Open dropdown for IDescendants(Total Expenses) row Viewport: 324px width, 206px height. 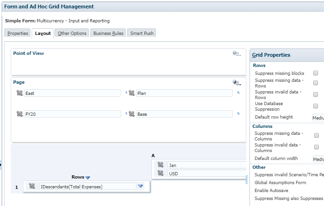coord(141,186)
